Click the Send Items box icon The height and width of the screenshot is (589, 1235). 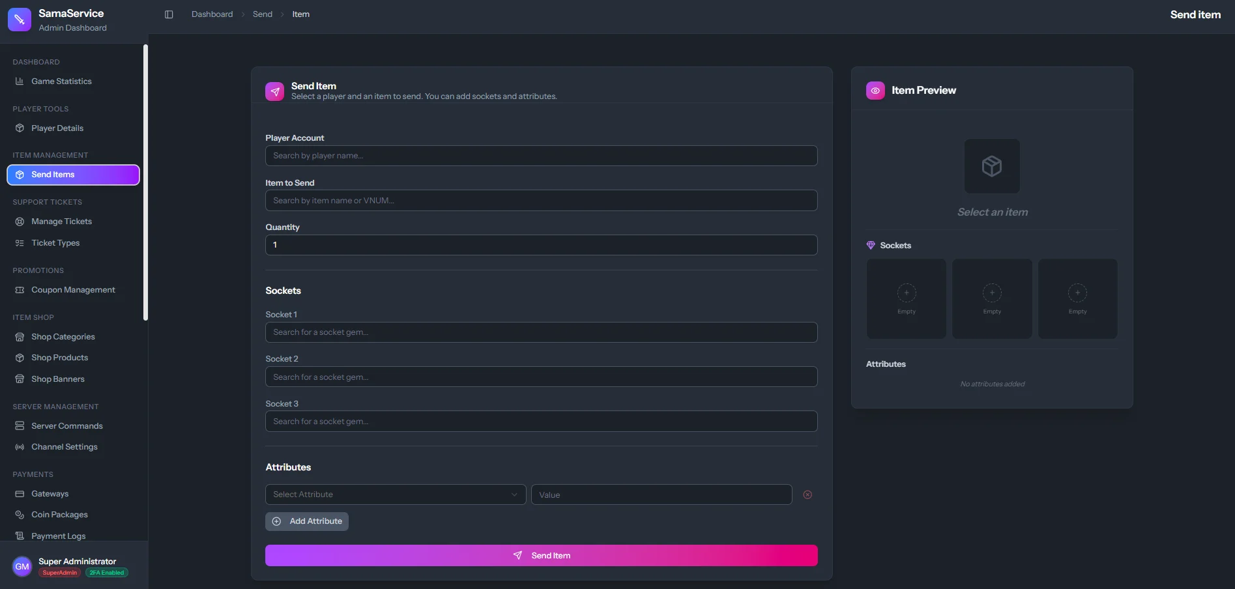(20, 175)
